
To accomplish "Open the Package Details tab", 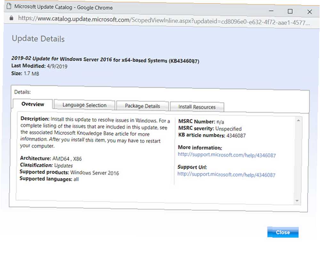I will [142, 106].
